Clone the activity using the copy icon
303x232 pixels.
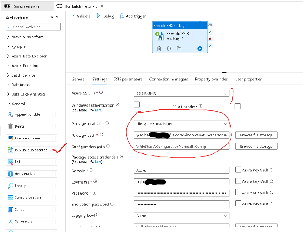pos(179,48)
